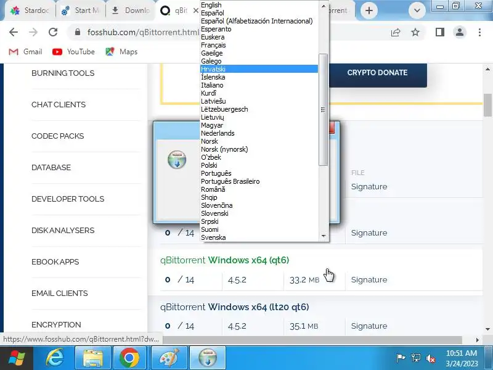Click the CRYPTO DONATE button
Image resolution: width=493 pixels, height=370 pixels.
tap(377, 73)
